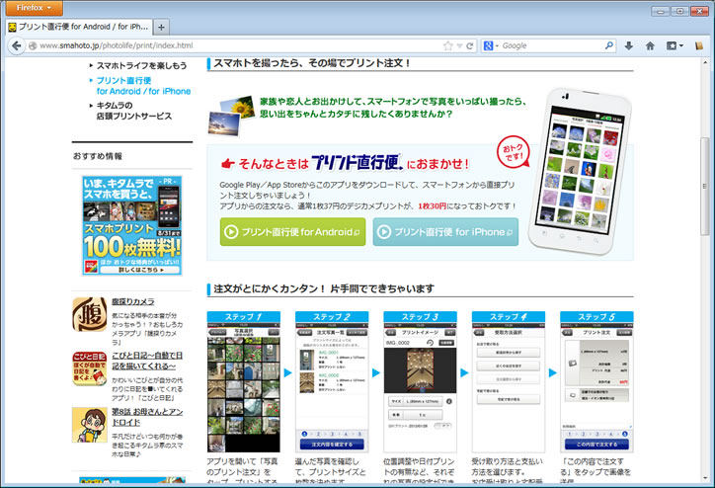Click the page vertical scrollbar thumb
Screen dimensions: 715x488
pos(705,186)
